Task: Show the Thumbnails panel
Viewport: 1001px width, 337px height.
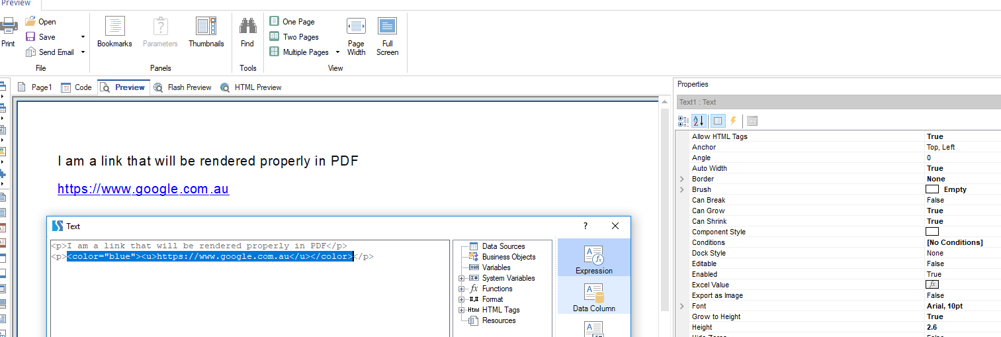Action: [x=206, y=32]
